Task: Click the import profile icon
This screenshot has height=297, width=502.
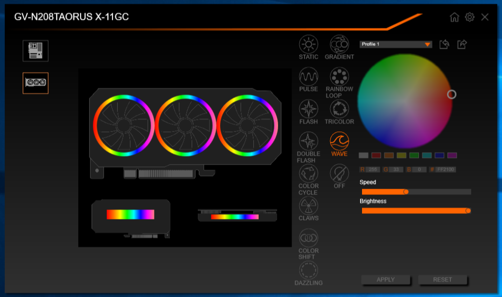Action: (x=444, y=44)
